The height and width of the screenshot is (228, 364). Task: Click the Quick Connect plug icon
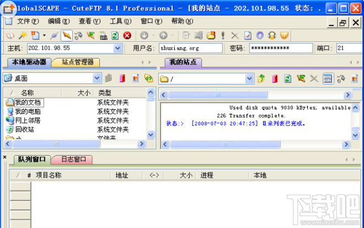(54, 35)
